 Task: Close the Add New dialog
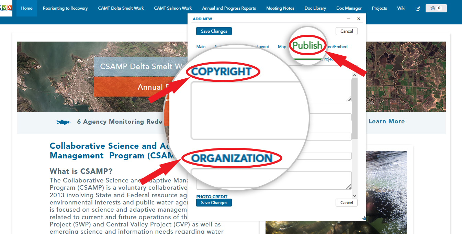[x=359, y=19]
